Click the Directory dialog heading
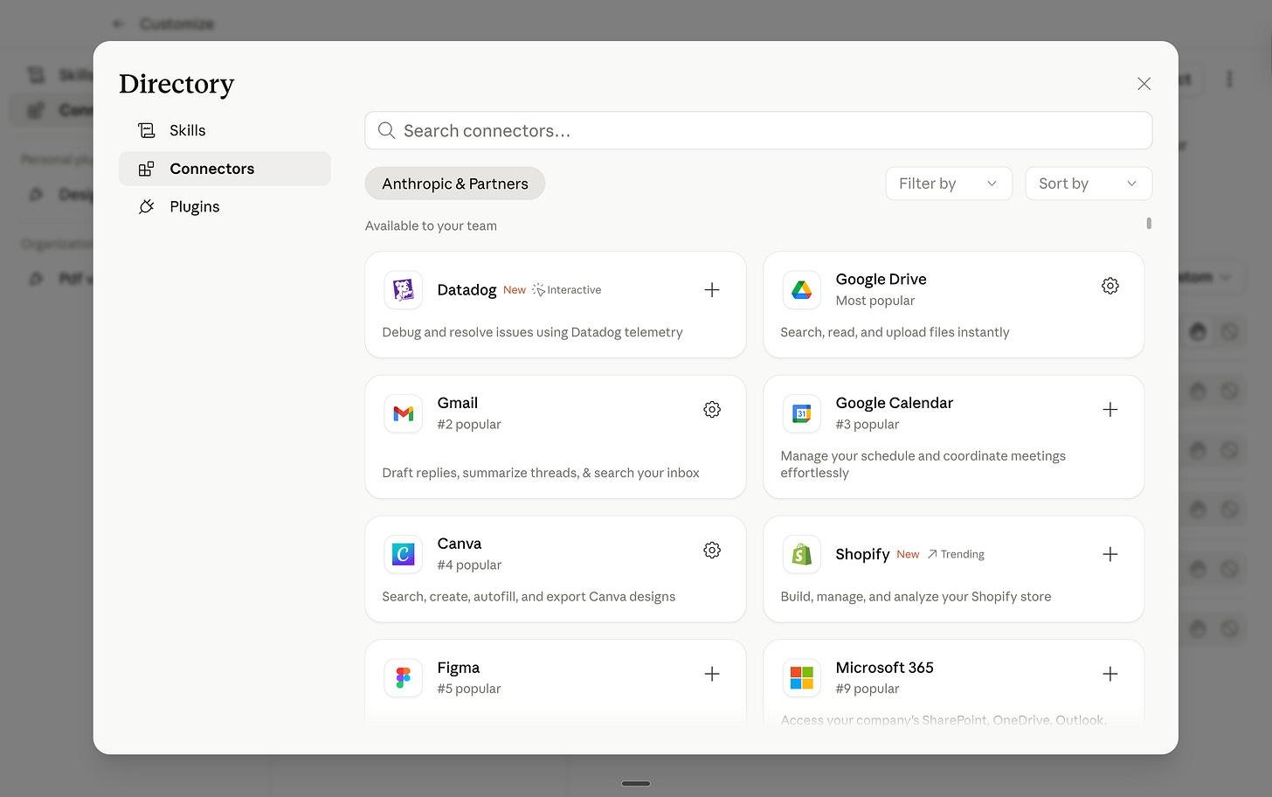The height and width of the screenshot is (797, 1272). (176, 84)
